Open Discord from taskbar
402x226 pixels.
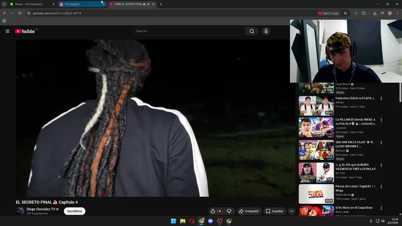[x=210, y=221]
